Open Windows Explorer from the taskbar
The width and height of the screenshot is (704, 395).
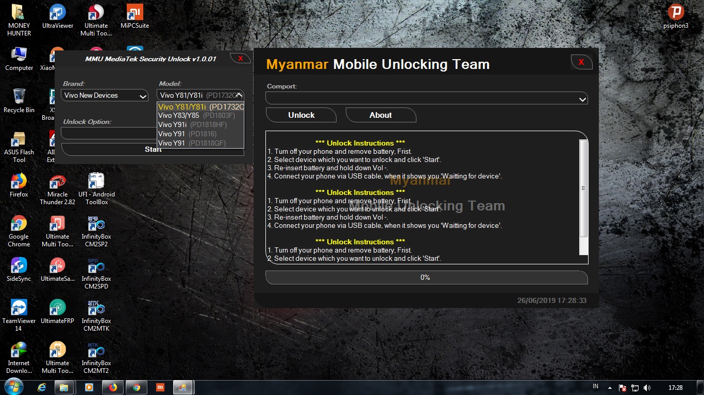pyautogui.click(x=64, y=387)
